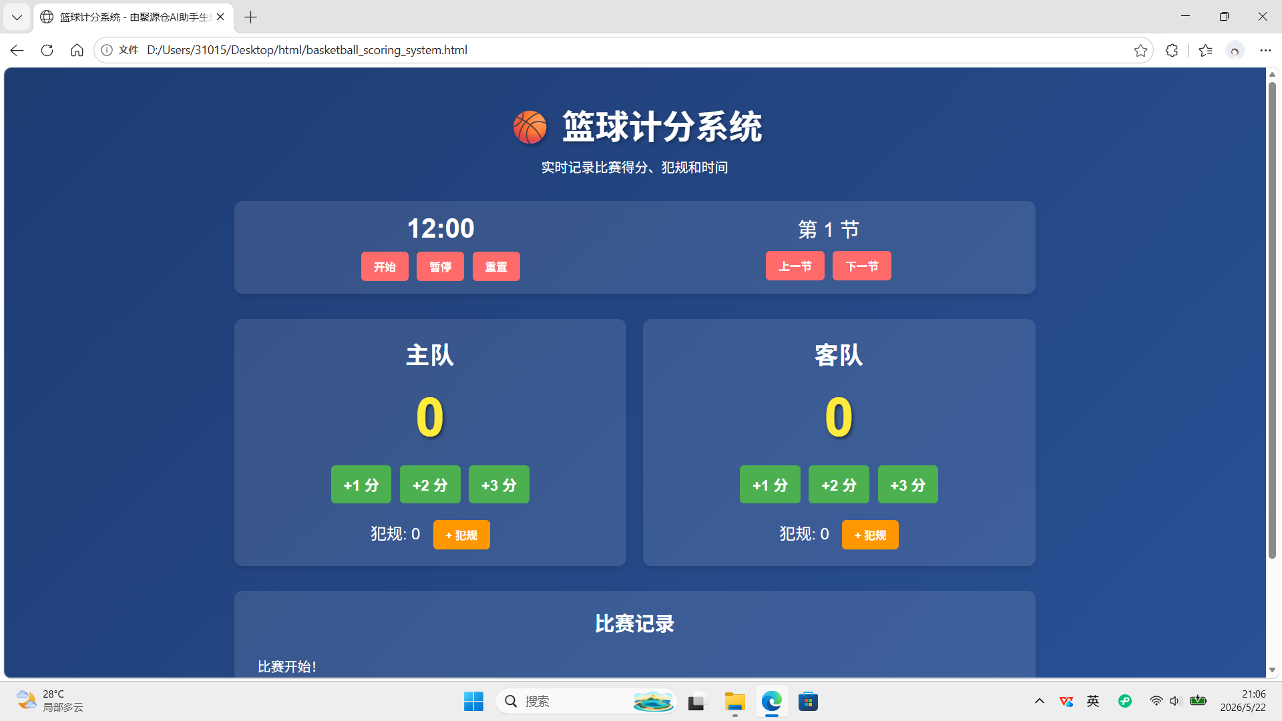The height and width of the screenshot is (721, 1282).
Task: Refresh the basketball scoring page
Action: (47, 50)
